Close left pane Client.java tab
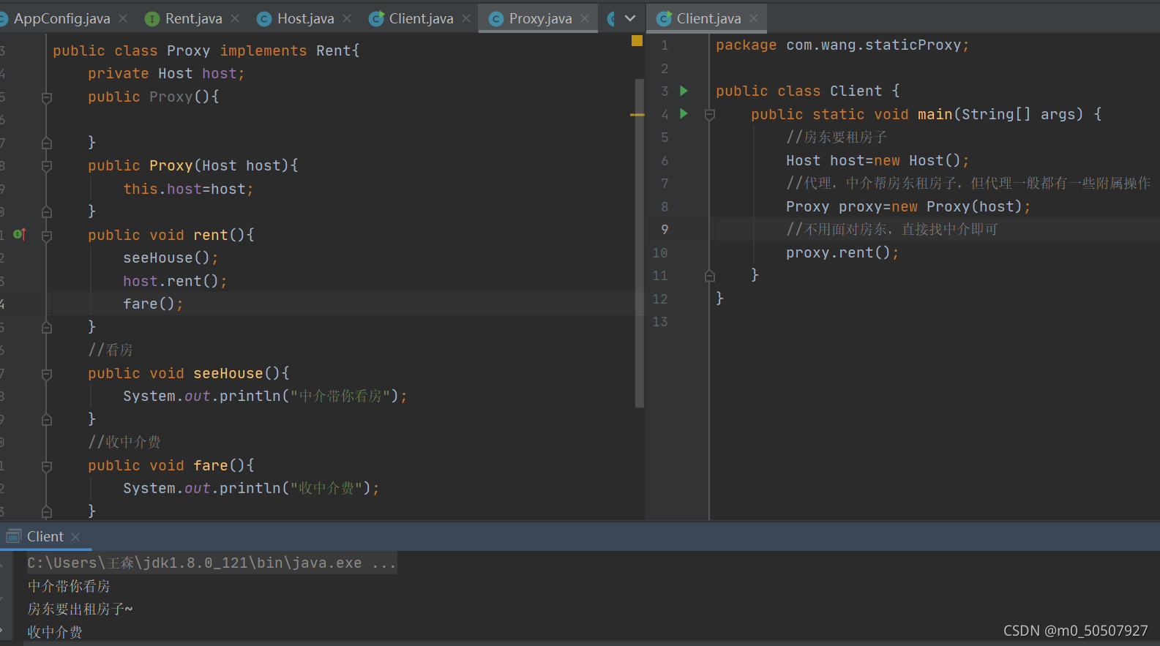The width and height of the screenshot is (1160, 646). point(466,18)
